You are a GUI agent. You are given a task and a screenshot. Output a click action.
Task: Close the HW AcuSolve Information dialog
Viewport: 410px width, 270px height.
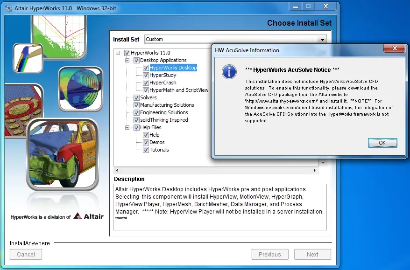(x=395, y=48)
